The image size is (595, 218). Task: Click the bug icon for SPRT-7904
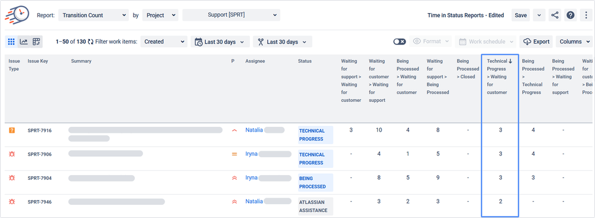tap(12, 178)
